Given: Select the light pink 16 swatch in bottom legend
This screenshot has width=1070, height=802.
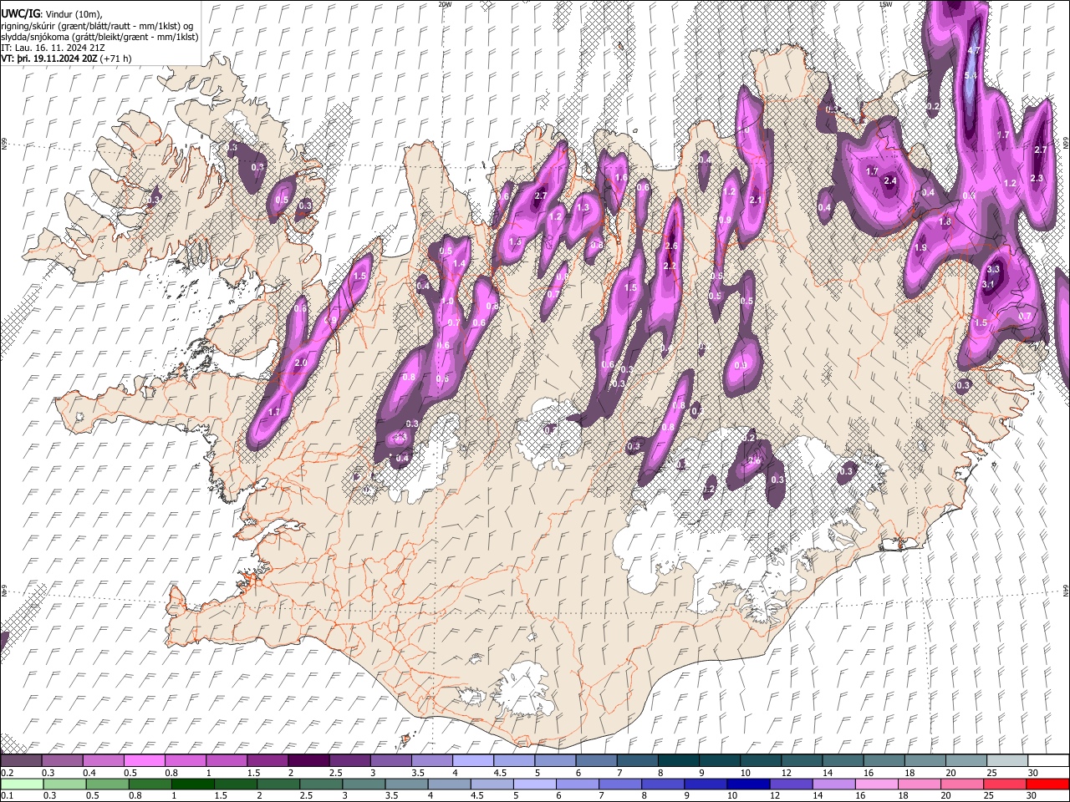Looking at the screenshot, I should point(877,784).
